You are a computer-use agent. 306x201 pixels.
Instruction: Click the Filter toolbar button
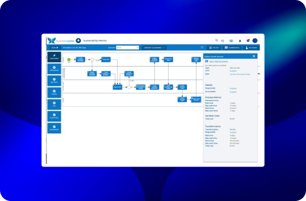[x=214, y=48]
